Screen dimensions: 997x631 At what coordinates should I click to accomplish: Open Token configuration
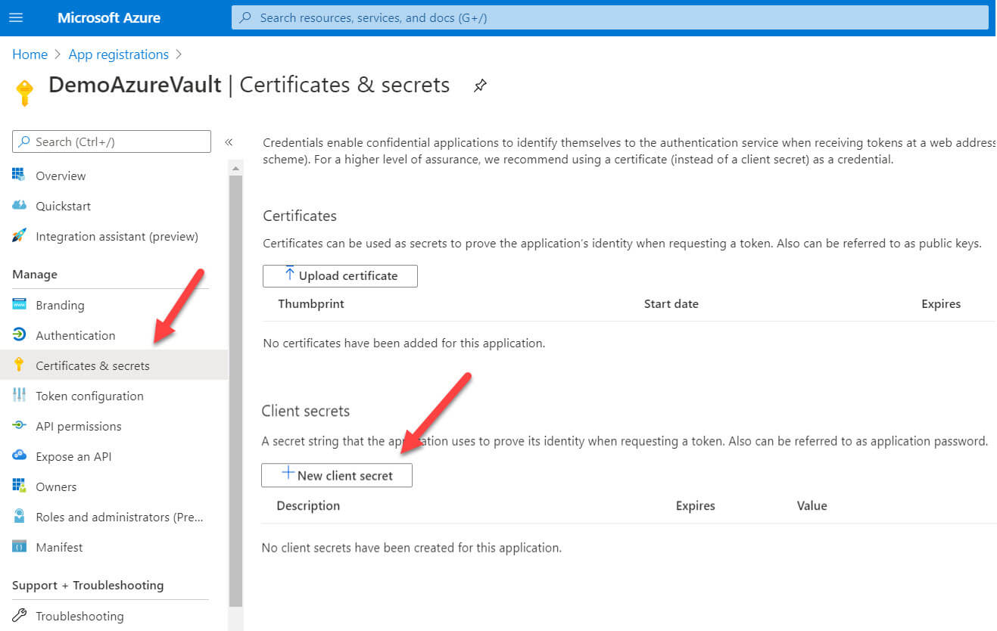(89, 396)
